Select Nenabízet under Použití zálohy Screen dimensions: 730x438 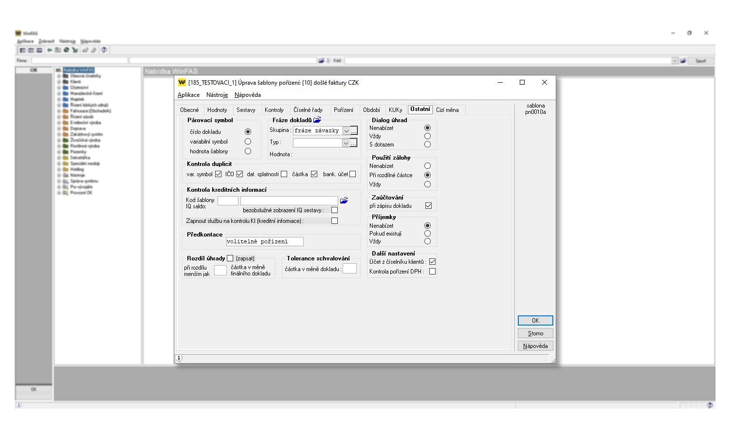(427, 166)
